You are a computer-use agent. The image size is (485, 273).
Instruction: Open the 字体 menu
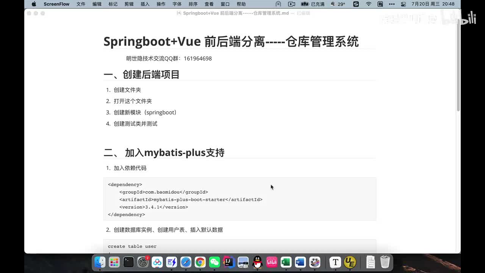pos(177,4)
